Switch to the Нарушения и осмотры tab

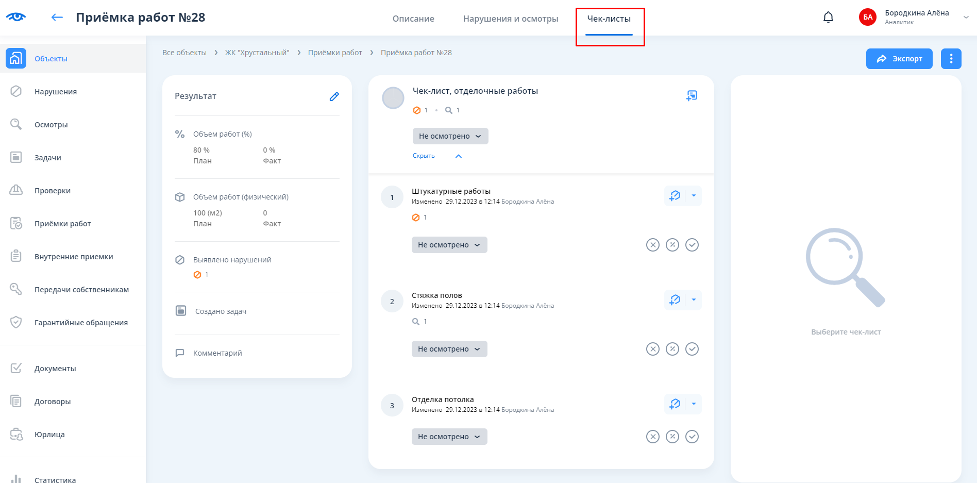510,19
